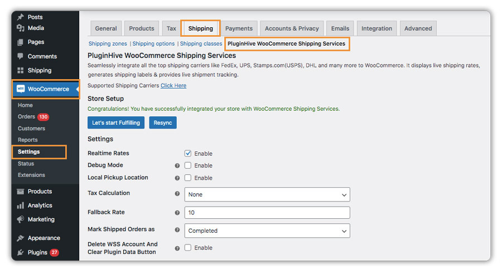Click the Fallback Rate help icon

click(x=177, y=213)
